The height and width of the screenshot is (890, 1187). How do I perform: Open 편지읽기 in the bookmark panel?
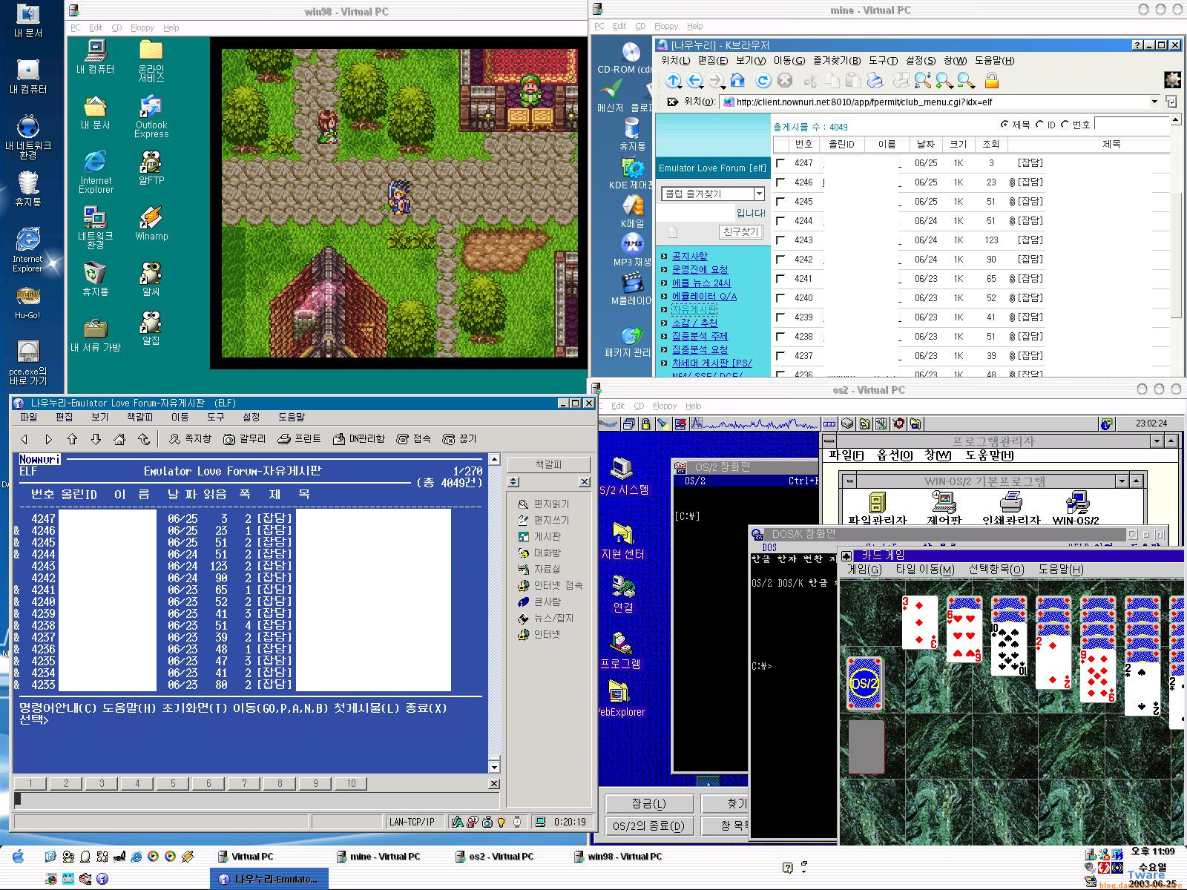click(544, 504)
